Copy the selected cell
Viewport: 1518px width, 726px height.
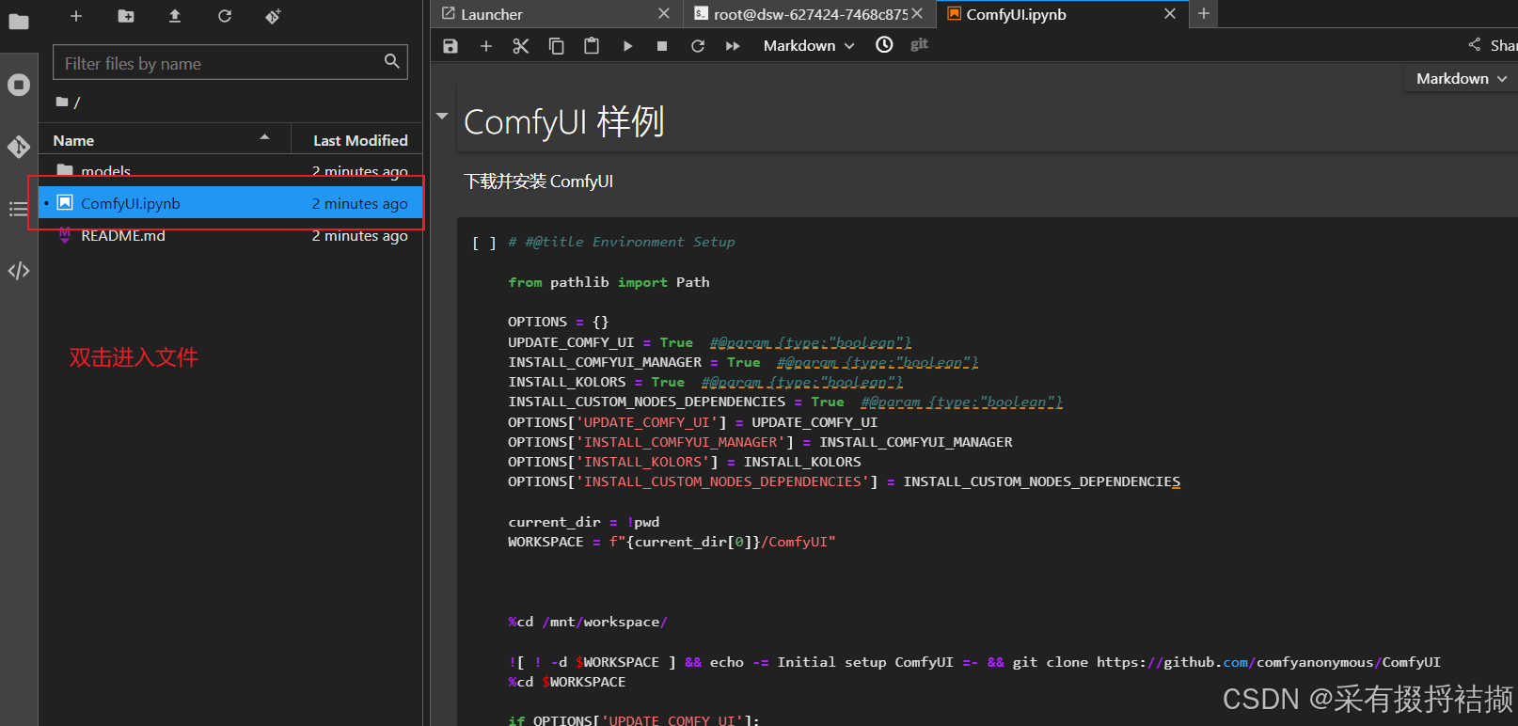(557, 46)
